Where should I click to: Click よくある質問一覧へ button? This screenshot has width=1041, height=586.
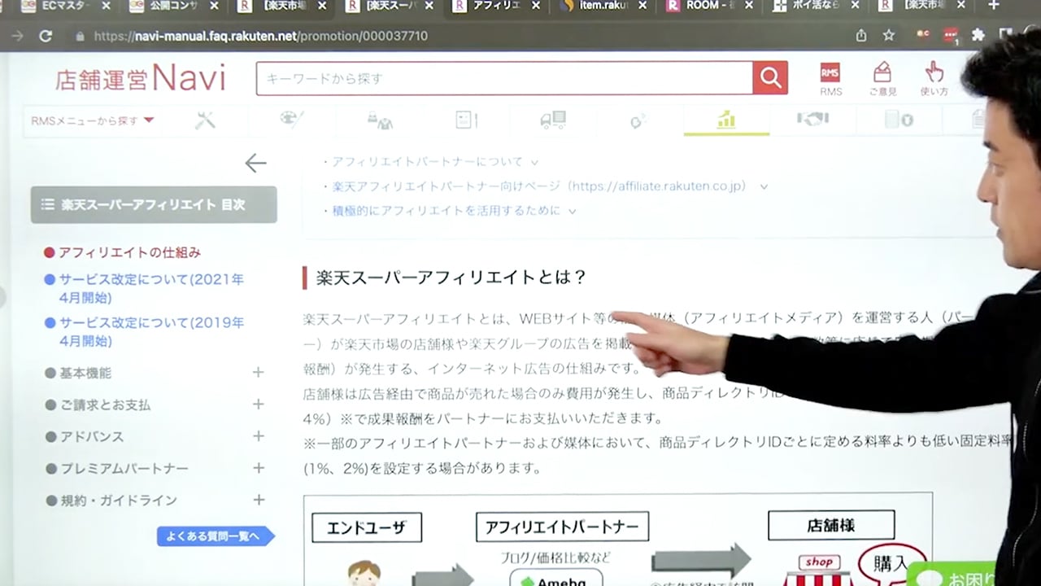[215, 536]
